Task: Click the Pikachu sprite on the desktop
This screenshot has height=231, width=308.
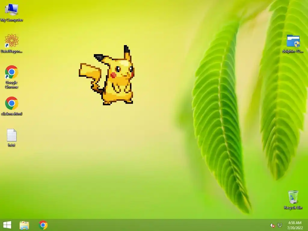Action: [x=107, y=75]
